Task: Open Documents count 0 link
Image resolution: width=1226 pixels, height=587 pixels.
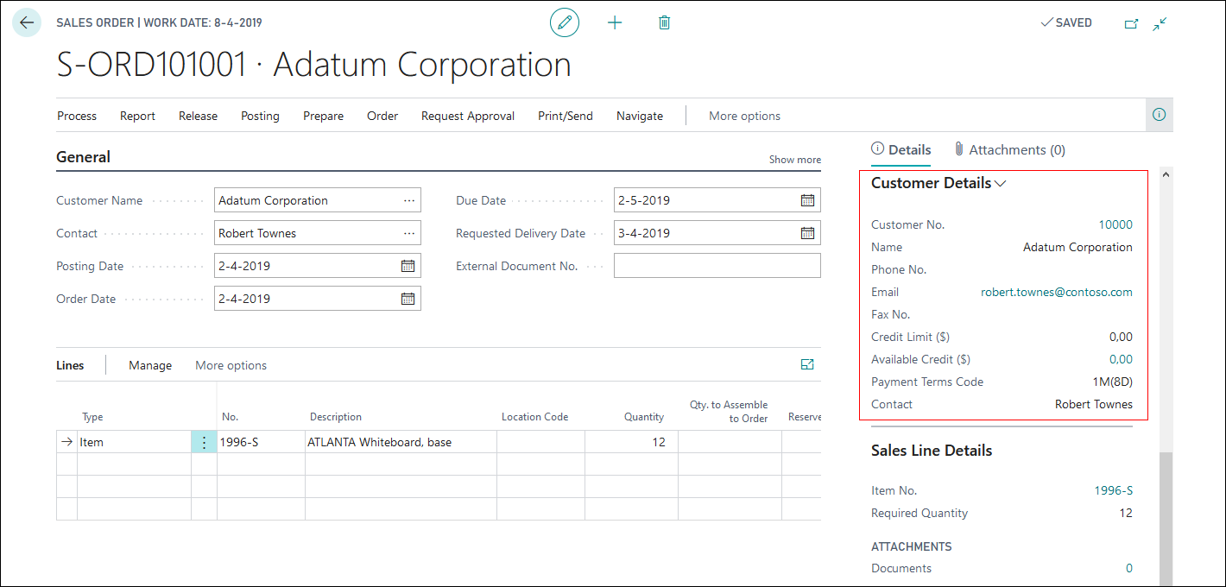Action: 1129,568
